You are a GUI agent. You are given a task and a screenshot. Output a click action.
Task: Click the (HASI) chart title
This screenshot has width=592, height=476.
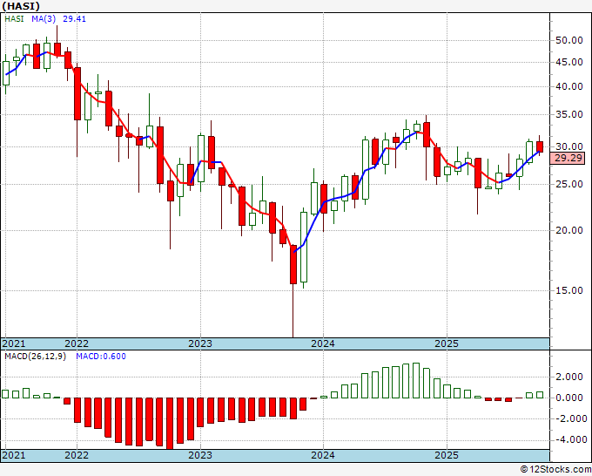pos(20,6)
